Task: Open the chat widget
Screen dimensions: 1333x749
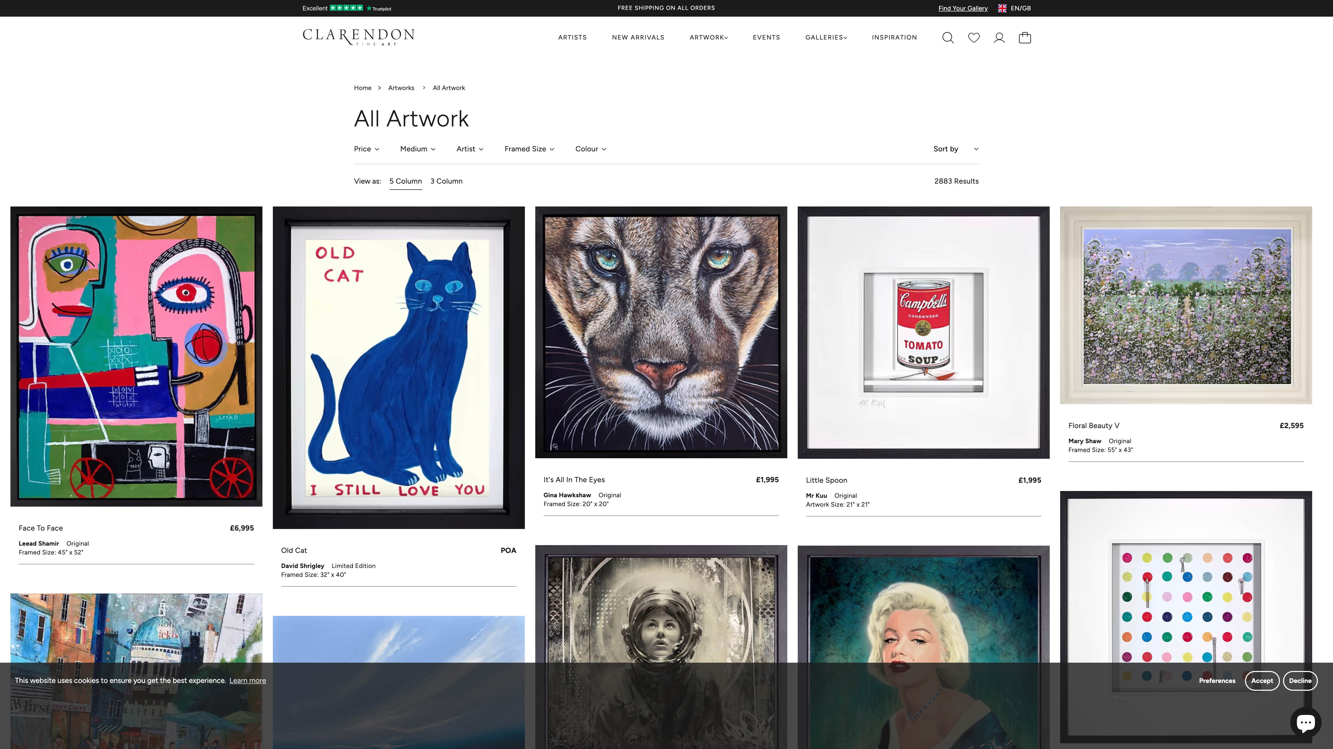Action: 1306,722
